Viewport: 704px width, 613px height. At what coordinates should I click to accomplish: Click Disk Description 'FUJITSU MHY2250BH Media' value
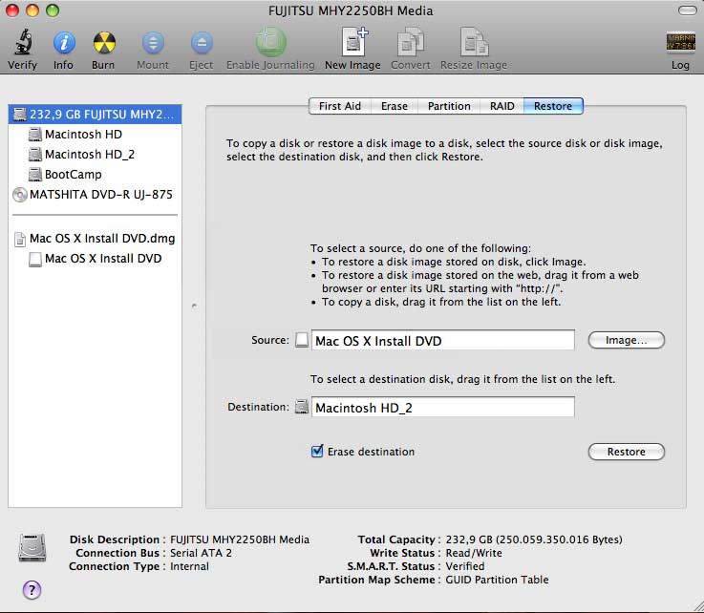tap(240, 539)
